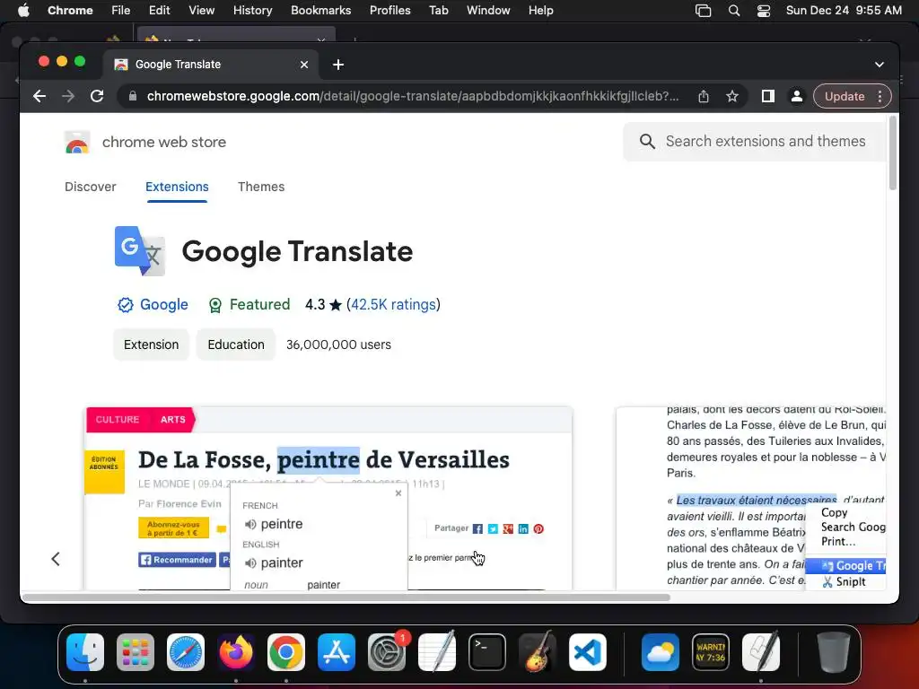919x689 pixels.
Task: Click the Extension category chip
Action: [x=151, y=344]
